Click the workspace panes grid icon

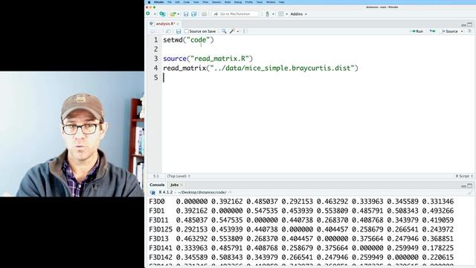[281, 14]
